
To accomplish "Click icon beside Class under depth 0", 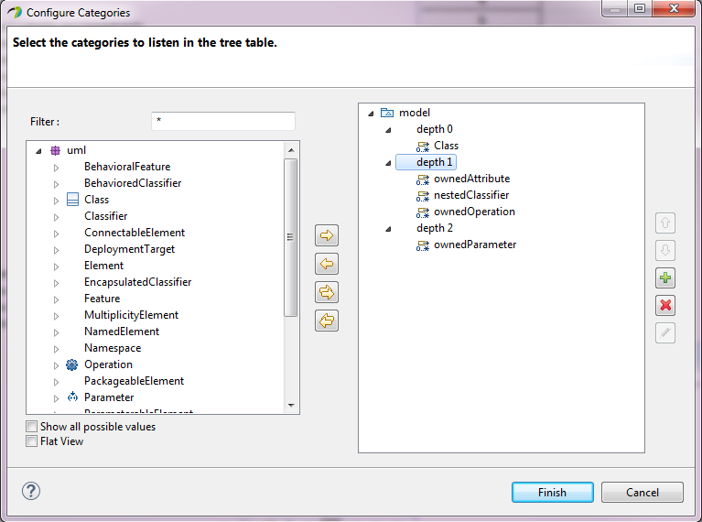I will coord(423,147).
